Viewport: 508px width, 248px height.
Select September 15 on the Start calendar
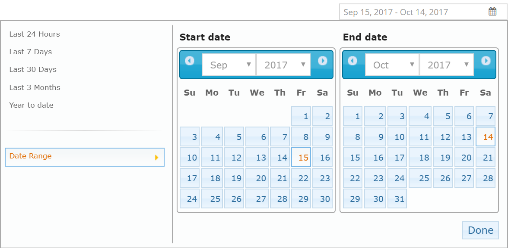(x=301, y=157)
